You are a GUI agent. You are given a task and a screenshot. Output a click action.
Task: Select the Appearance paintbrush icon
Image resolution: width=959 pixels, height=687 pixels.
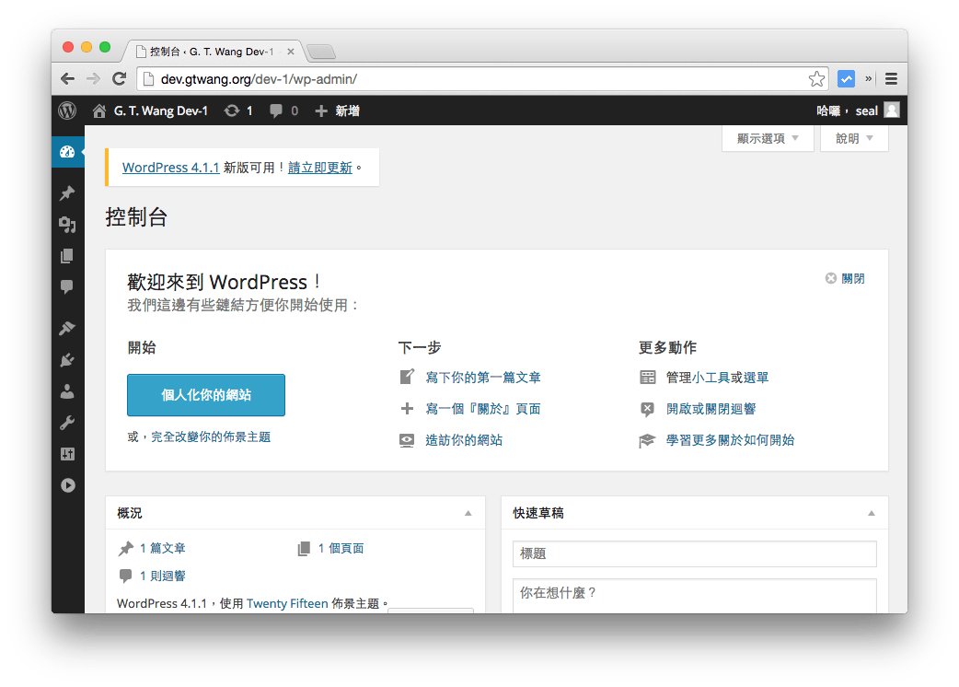point(67,327)
